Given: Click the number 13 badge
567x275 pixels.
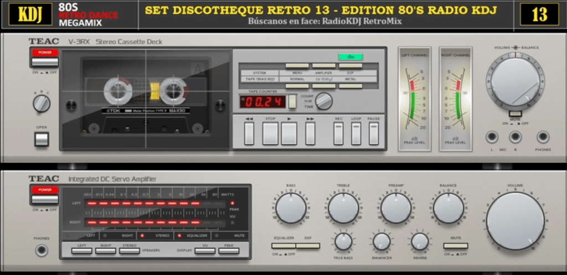Looking at the screenshot, I should click(539, 14).
